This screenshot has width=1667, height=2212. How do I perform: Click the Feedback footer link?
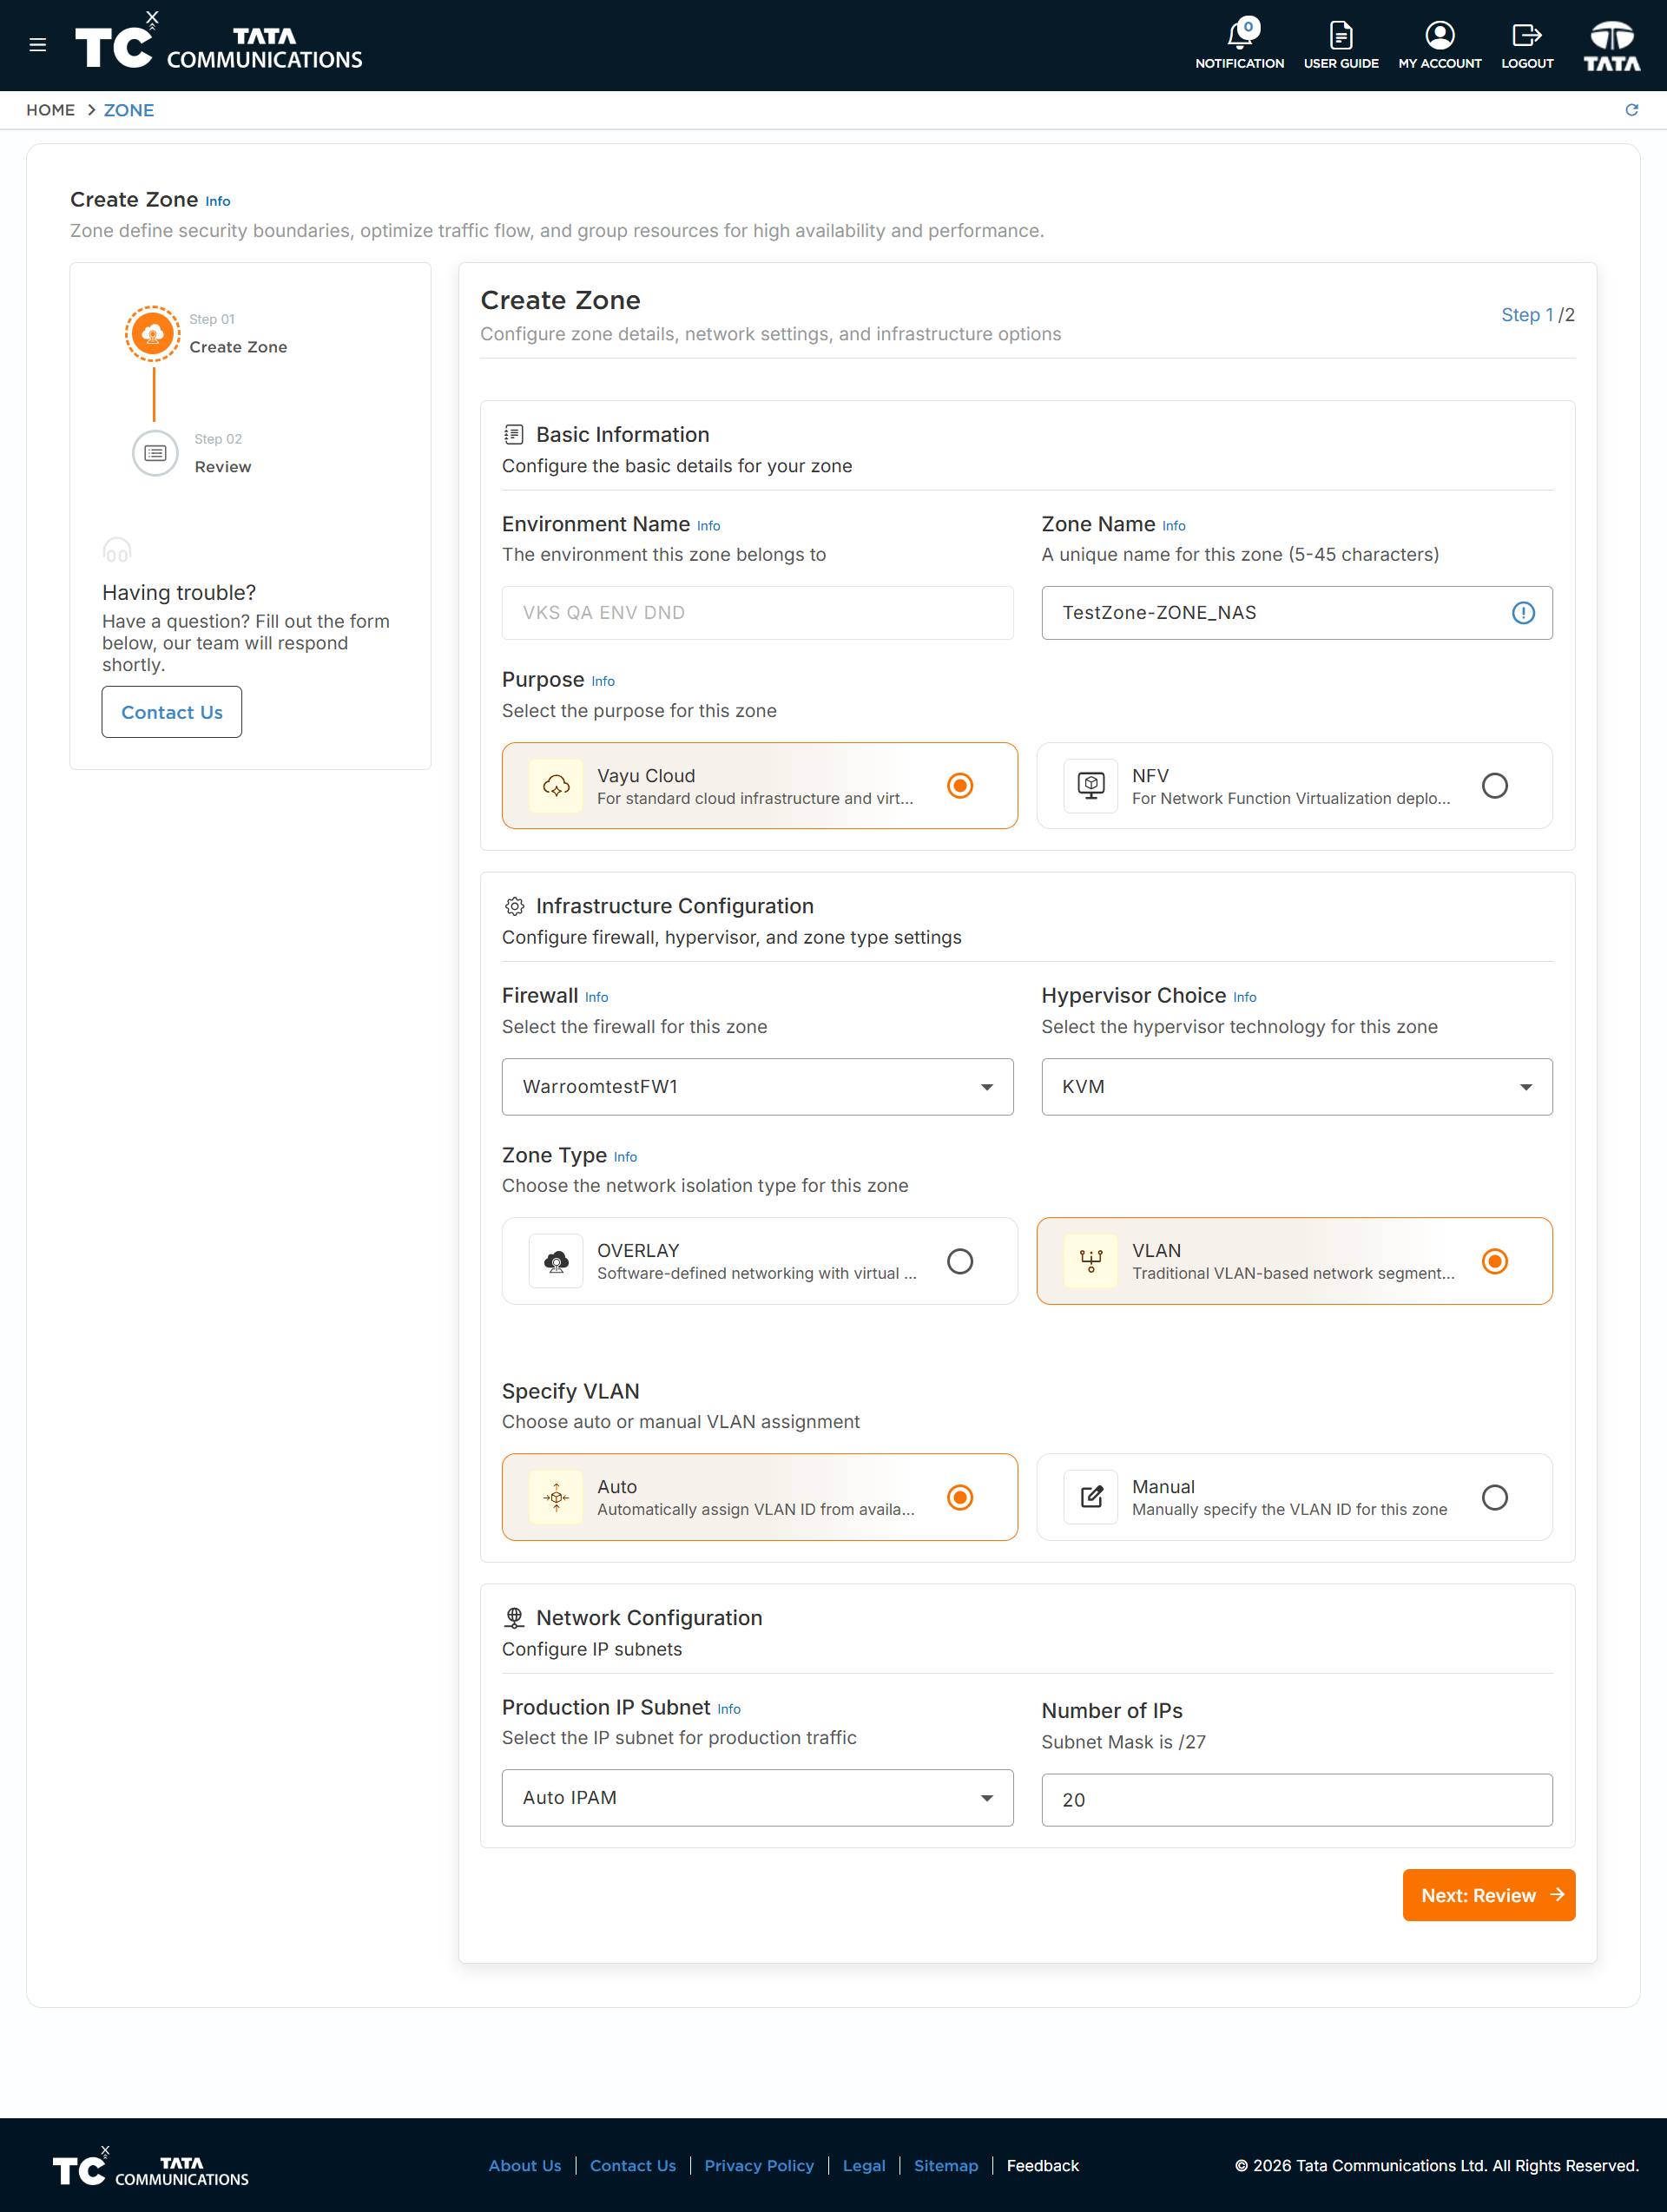1043,2165
